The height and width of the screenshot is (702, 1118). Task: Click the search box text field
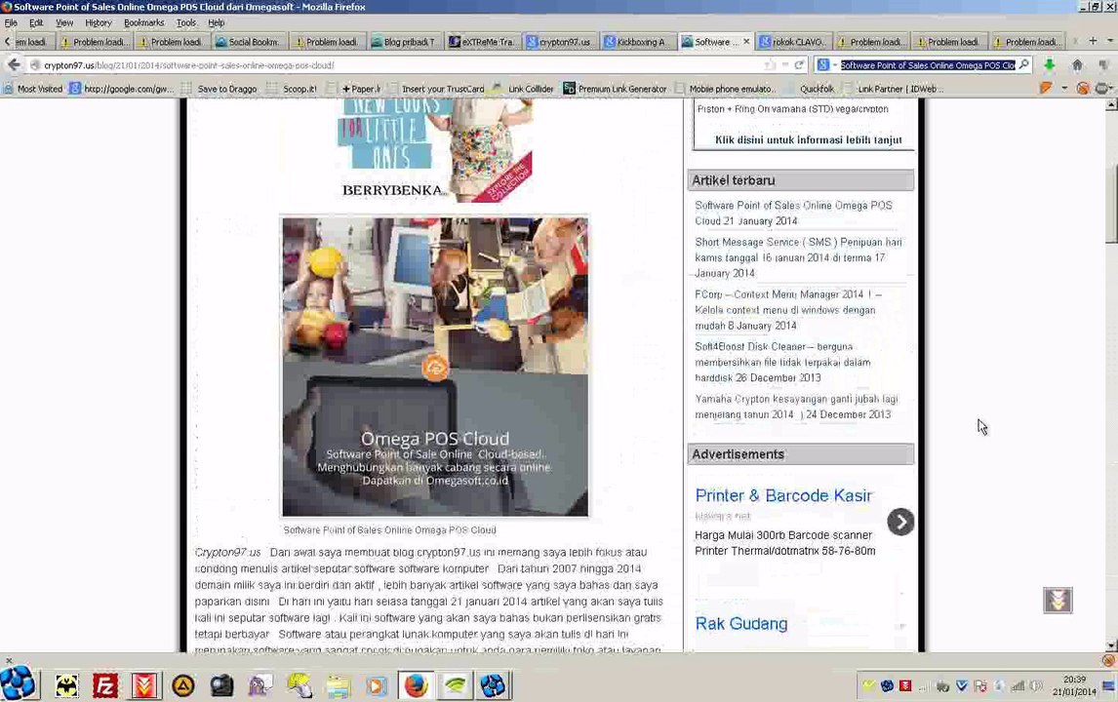point(927,65)
